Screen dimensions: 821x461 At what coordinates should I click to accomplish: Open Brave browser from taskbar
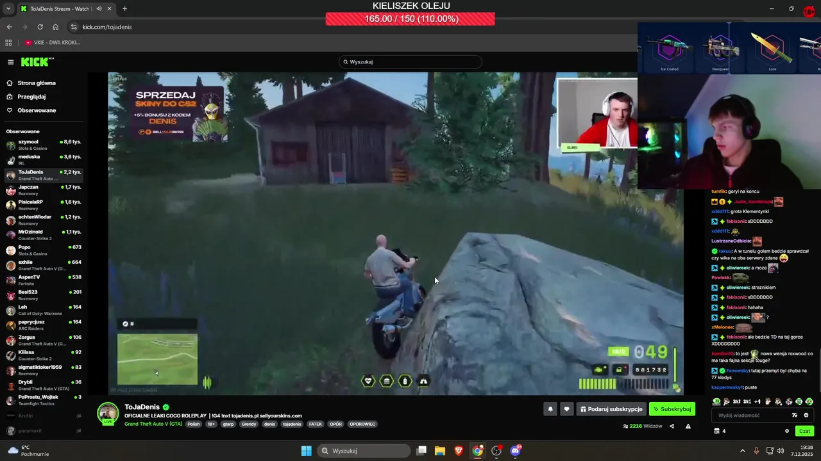[459, 451]
